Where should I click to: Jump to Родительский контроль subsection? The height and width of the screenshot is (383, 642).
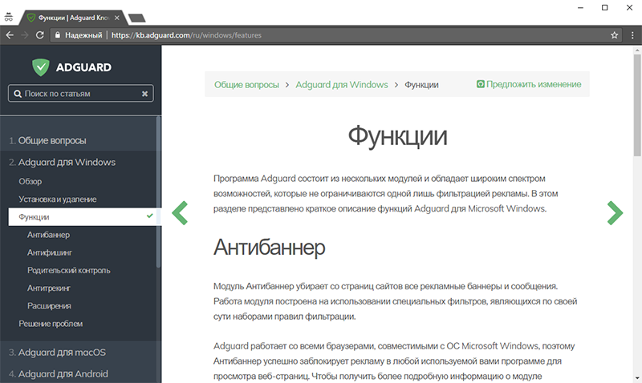(x=69, y=271)
